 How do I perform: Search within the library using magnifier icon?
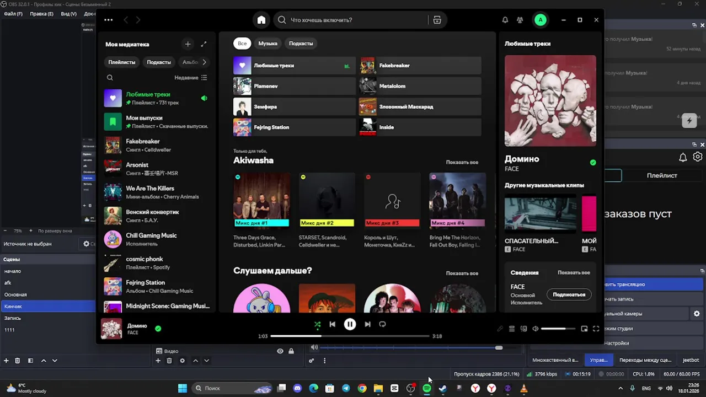(x=110, y=78)
